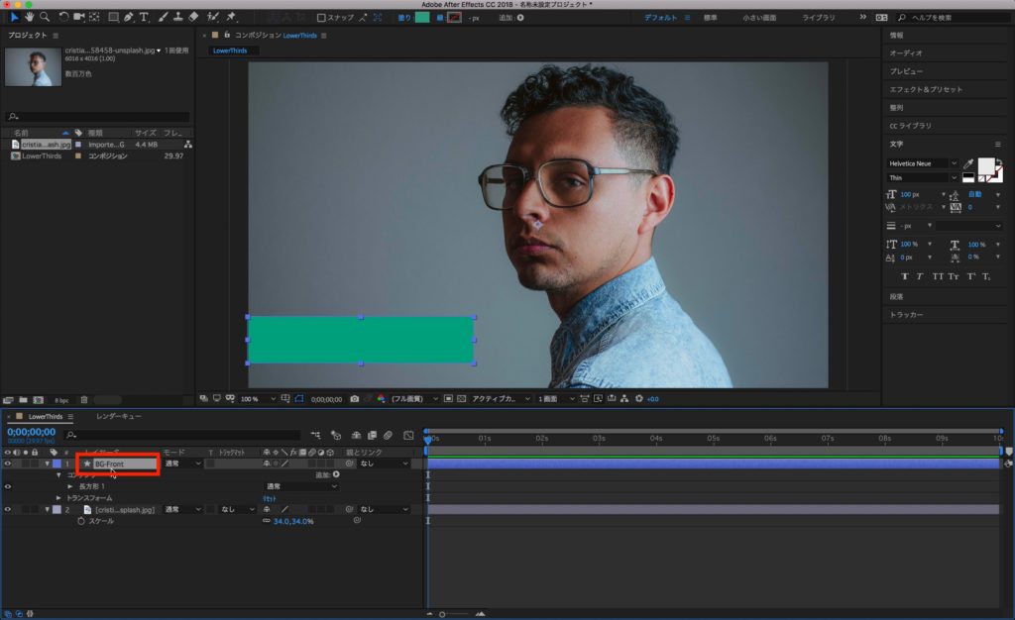The image size is (1015, 620).
Task: Select the Type text tool
Action: [144, 17]
